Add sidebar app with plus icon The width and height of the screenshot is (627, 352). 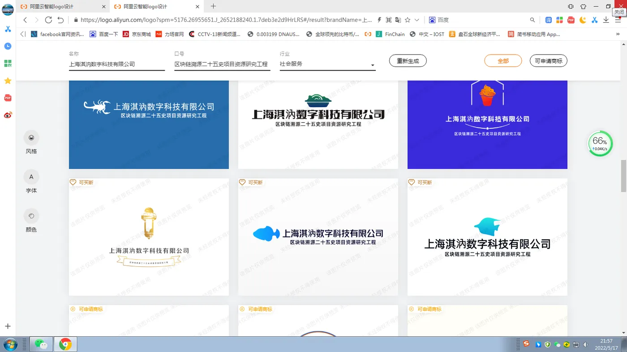point(8,327)
